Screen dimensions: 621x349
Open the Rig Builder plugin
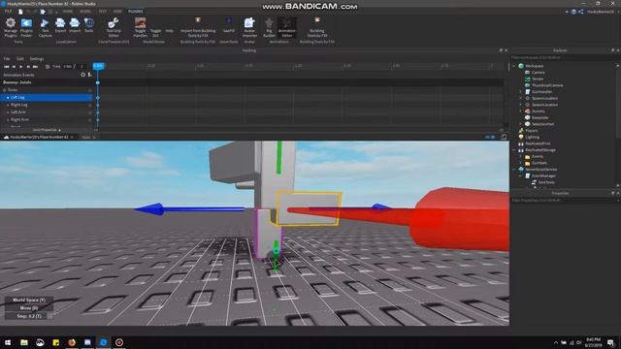click(269, 27)
